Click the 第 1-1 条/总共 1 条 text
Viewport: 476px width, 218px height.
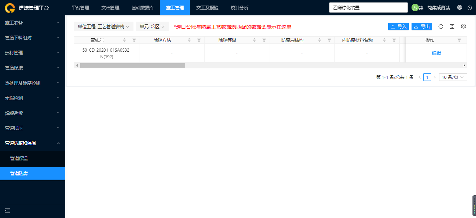coord(395,77)
